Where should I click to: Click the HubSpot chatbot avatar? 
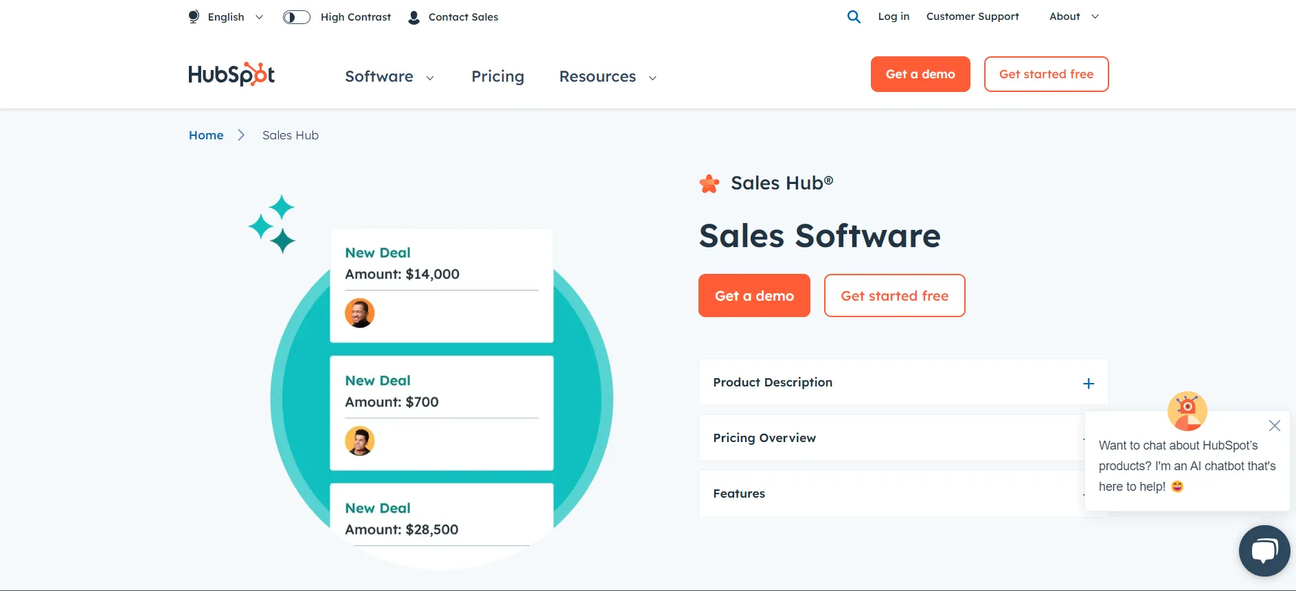click(1187, 411)
